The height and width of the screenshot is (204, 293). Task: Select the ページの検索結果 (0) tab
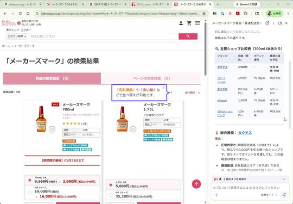click(x=152, y=78)
